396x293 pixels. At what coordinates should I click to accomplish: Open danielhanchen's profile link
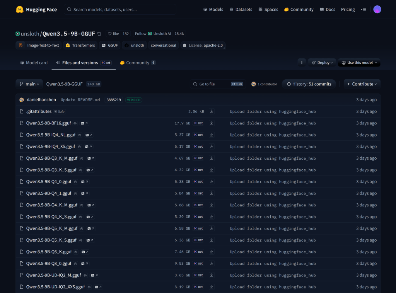coord(41,100)
